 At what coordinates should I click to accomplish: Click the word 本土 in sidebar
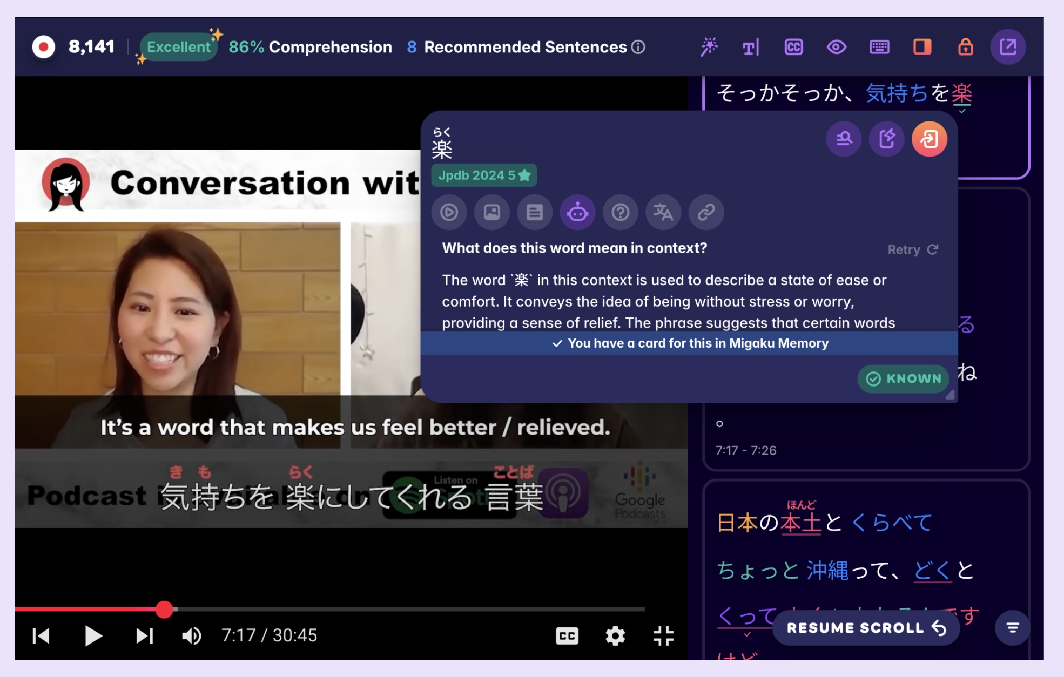[x=801, y=523]
